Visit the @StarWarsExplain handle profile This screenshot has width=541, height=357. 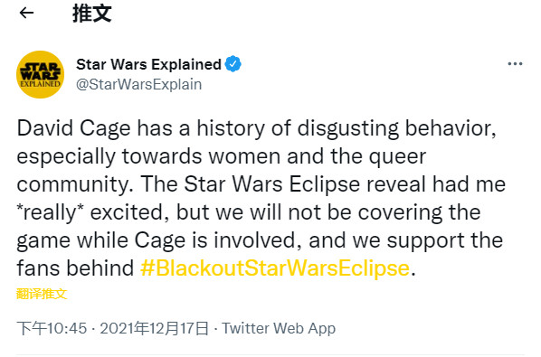[138, 84]
